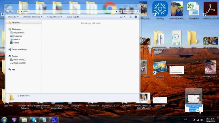This screenshot has height=123, width=219.
Task: Open the Compartir con dropdown
Action: tap(54, 17)
